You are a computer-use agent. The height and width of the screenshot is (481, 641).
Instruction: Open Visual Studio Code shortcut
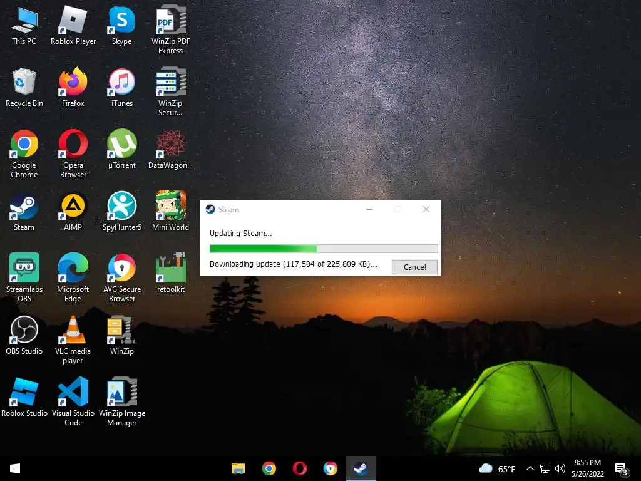tap(73, 403)
